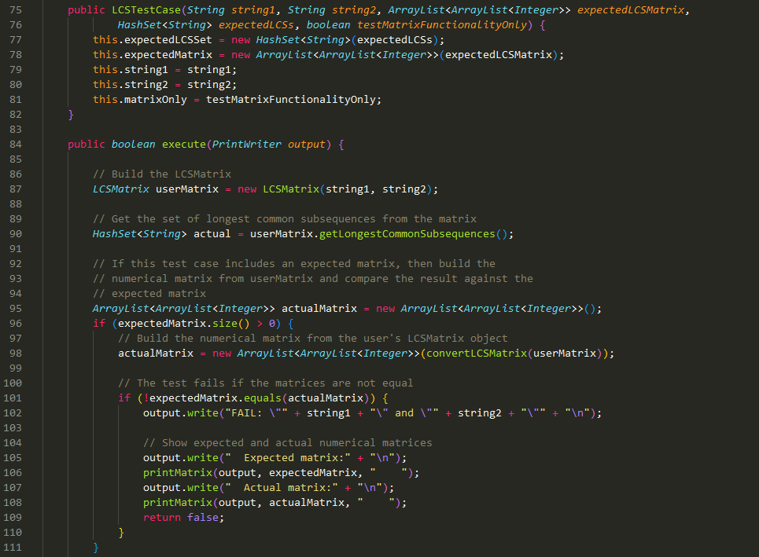Click the equals call on line 101
The height and width of the screenshot is (557, 759).
tap(263, 398)
